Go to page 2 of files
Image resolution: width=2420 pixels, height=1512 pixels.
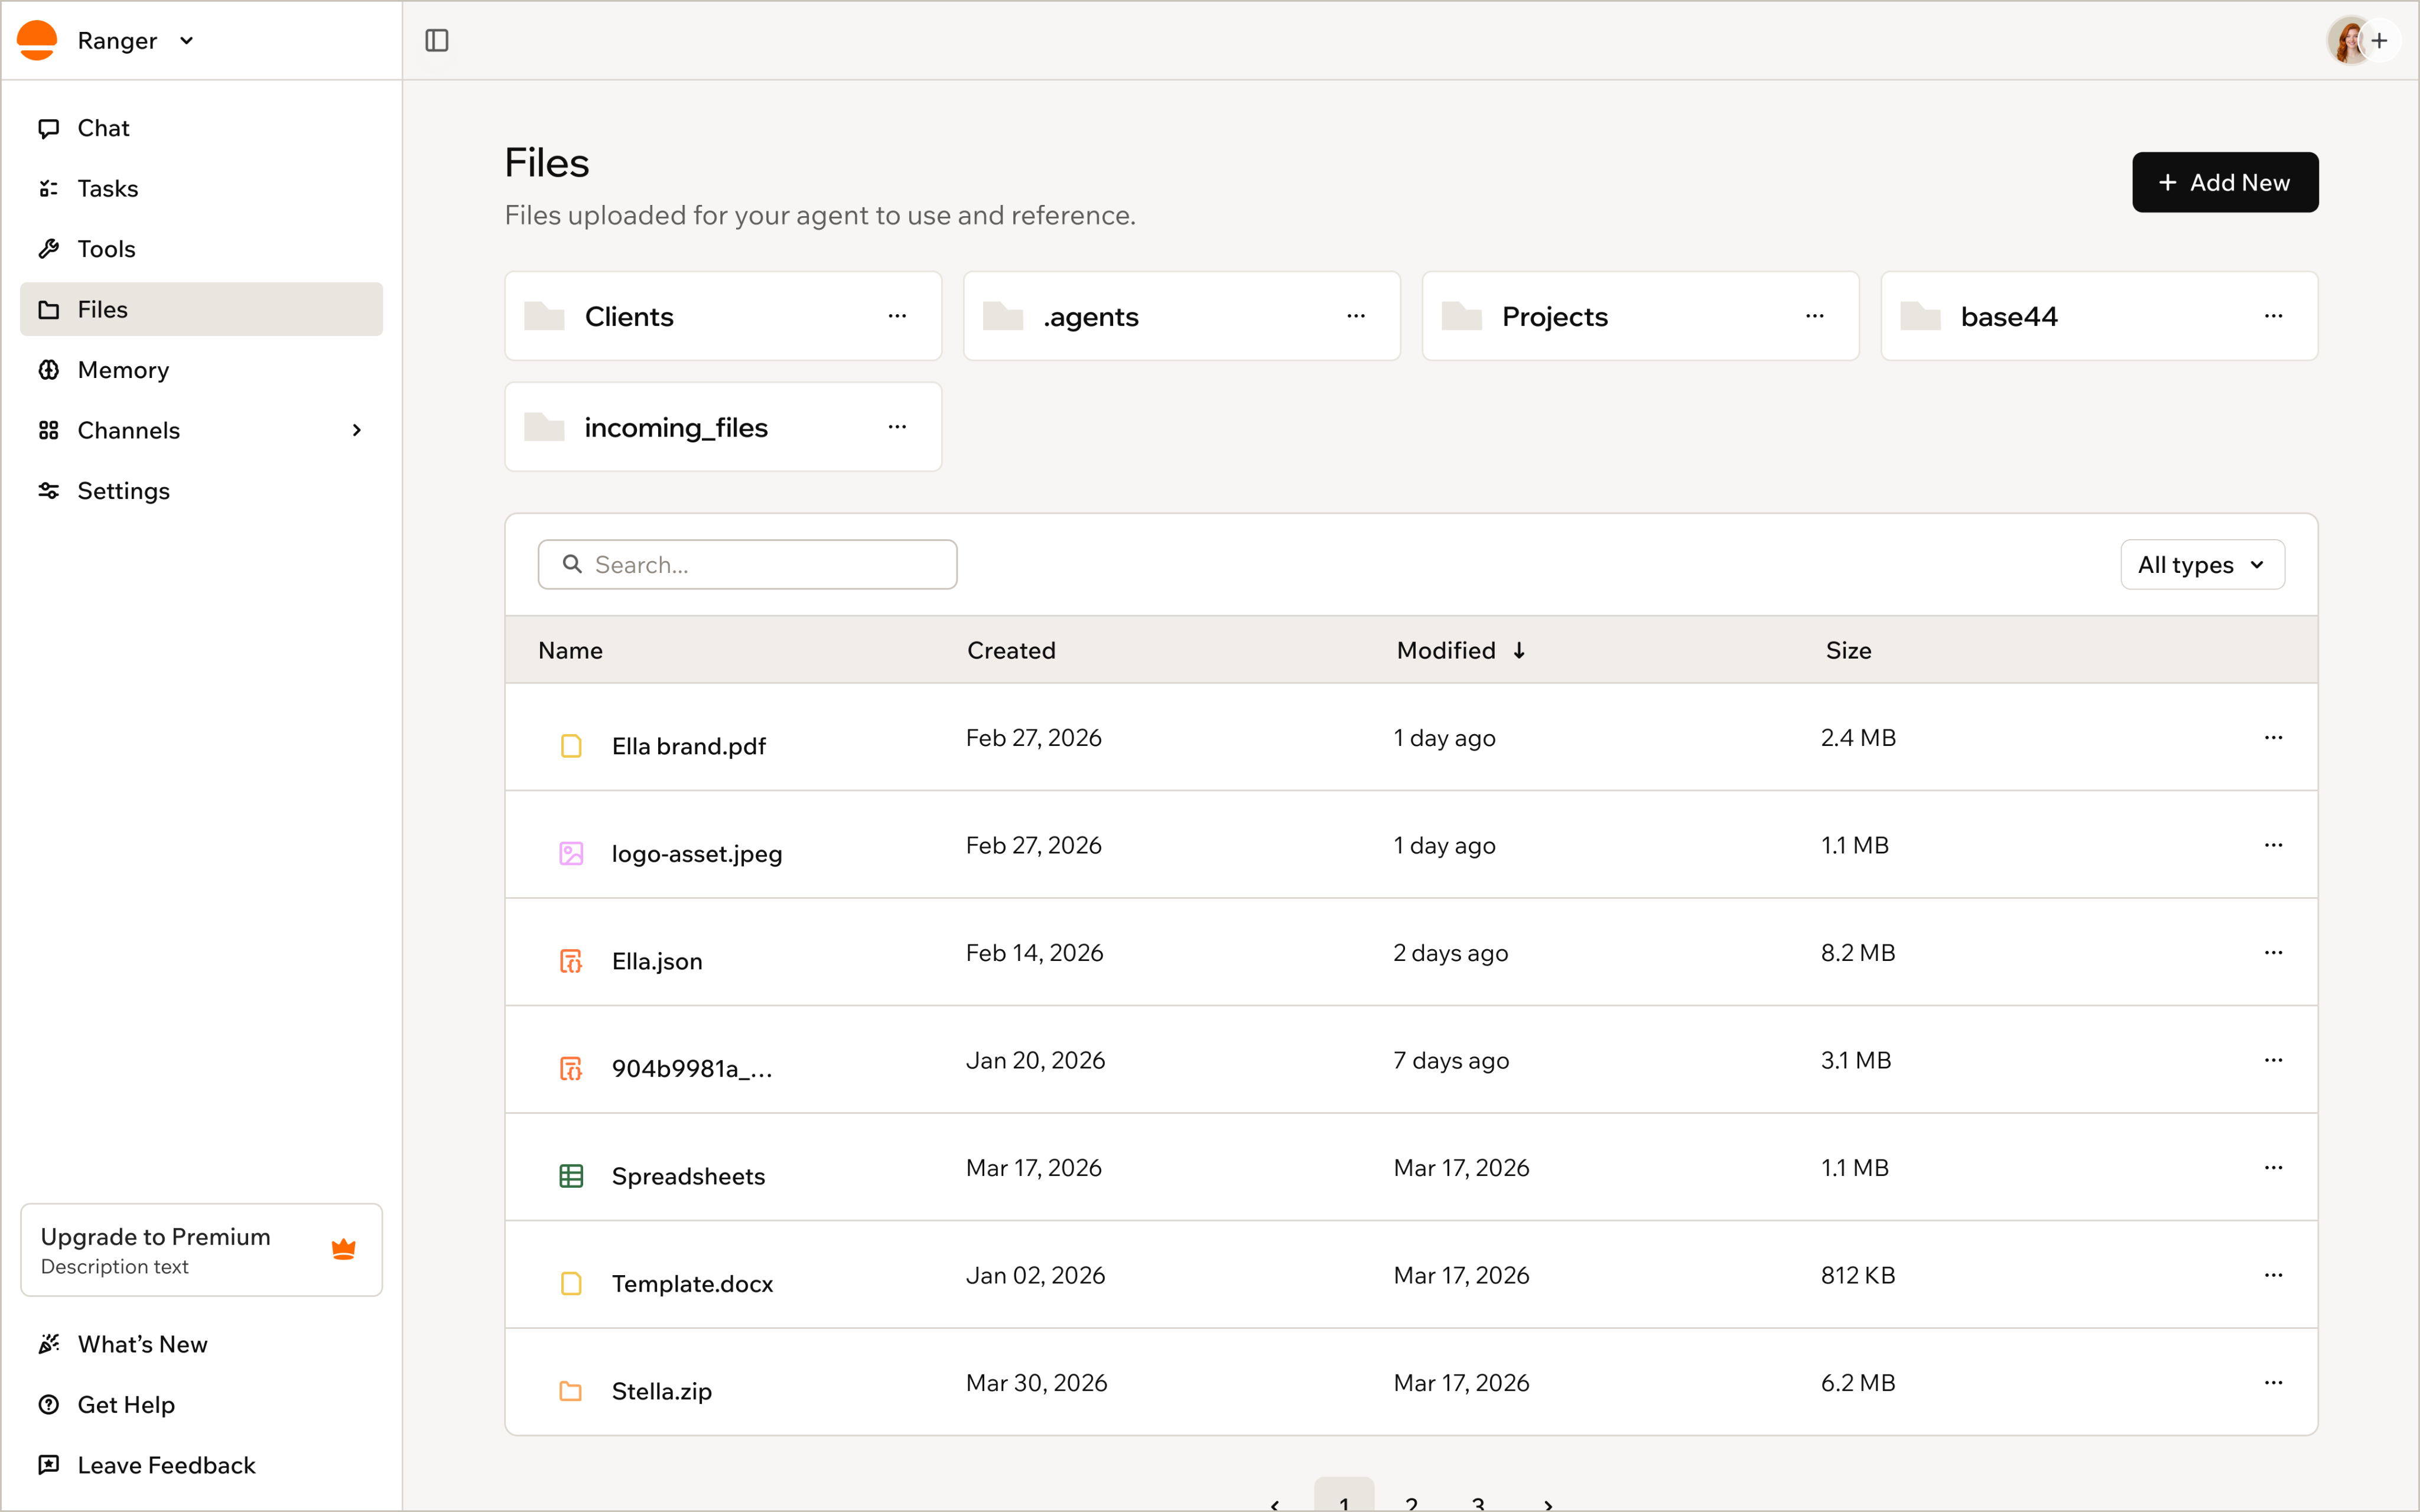1411,1499
